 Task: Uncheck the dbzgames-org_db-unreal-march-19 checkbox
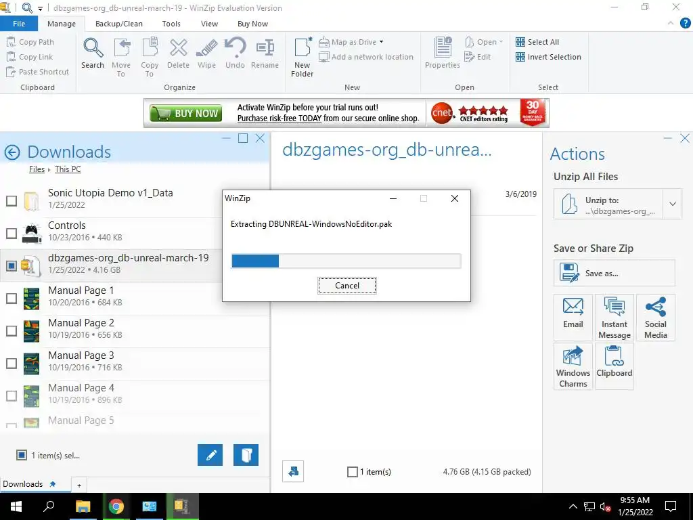click(x=12, y=265)
